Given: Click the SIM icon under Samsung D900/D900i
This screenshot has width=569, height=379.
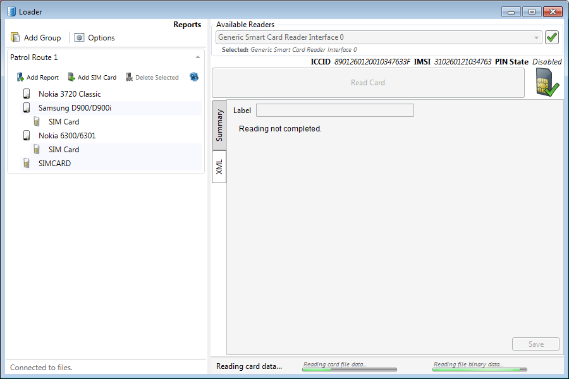Looking at the screenshot, I should coord(37,121).
